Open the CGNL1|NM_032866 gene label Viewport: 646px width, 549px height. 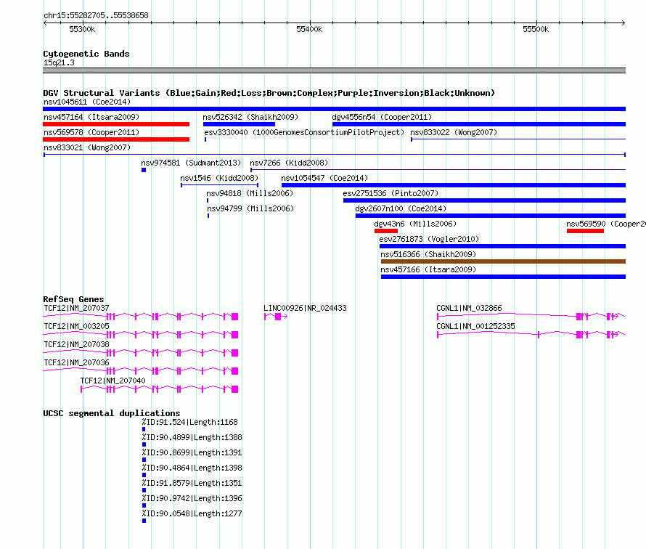[x=469, y=308]
